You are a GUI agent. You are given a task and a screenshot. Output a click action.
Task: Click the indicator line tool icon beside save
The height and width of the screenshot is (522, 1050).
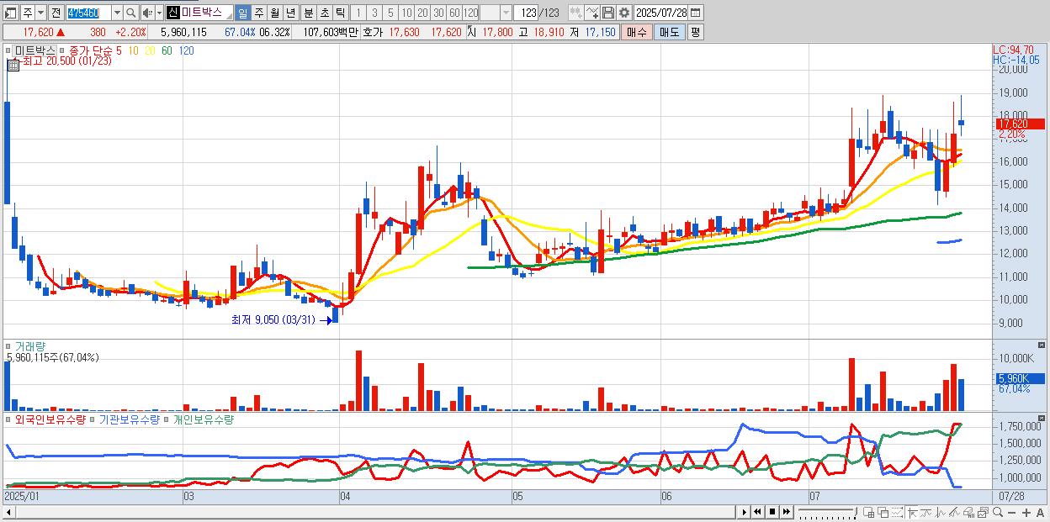coord(592,13)
